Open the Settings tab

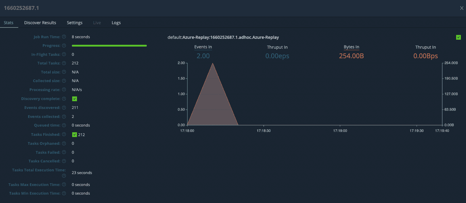[x=75, y=23]
